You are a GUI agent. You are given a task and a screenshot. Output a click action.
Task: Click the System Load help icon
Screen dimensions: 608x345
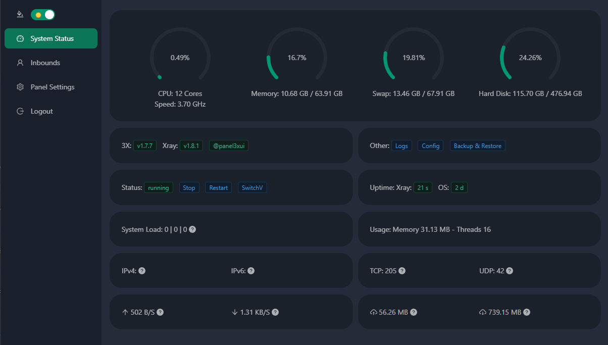point(192,229)
